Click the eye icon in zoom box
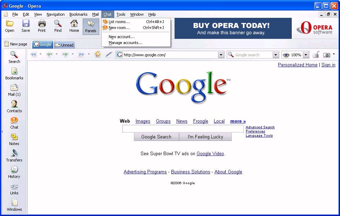The height and width of the screenshot is (216, 340). [x=286, y=55]
